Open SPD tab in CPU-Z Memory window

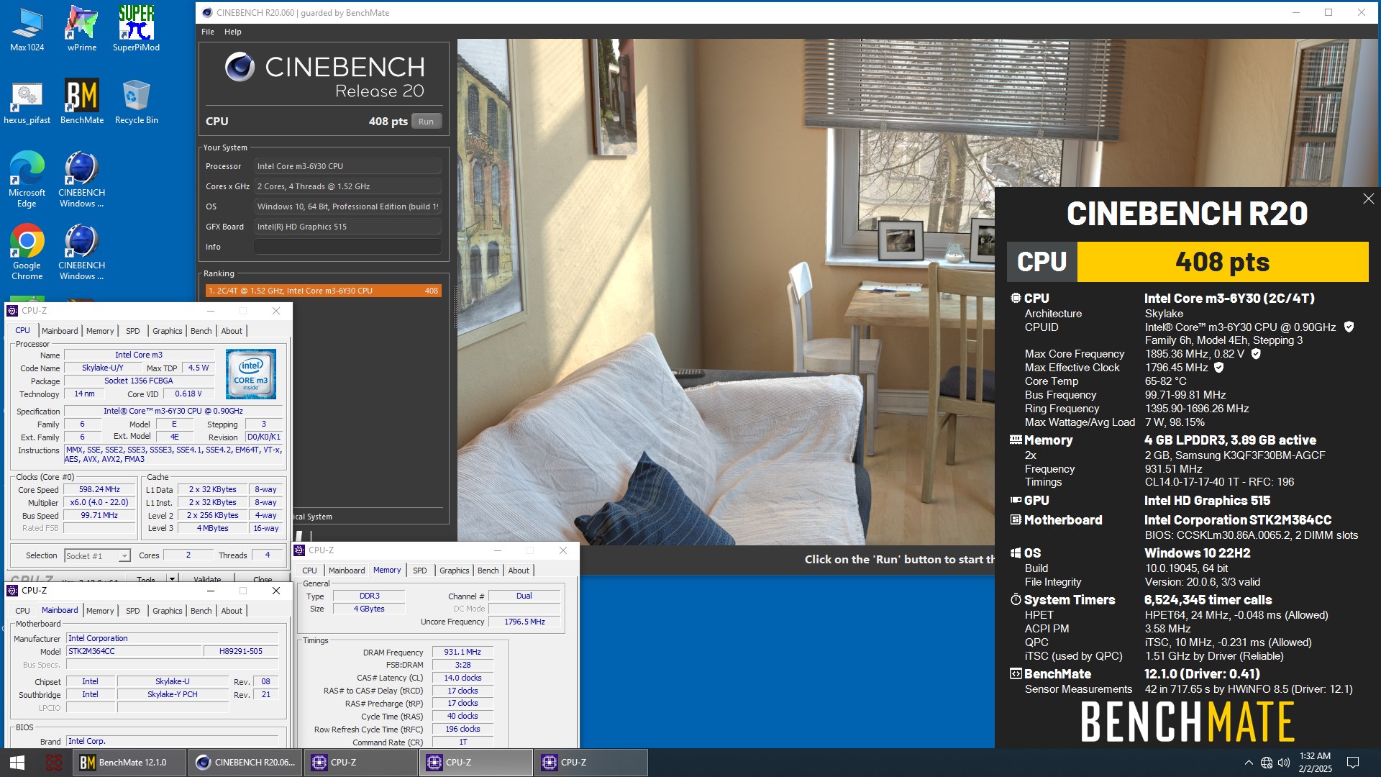[x=420, y=571]
